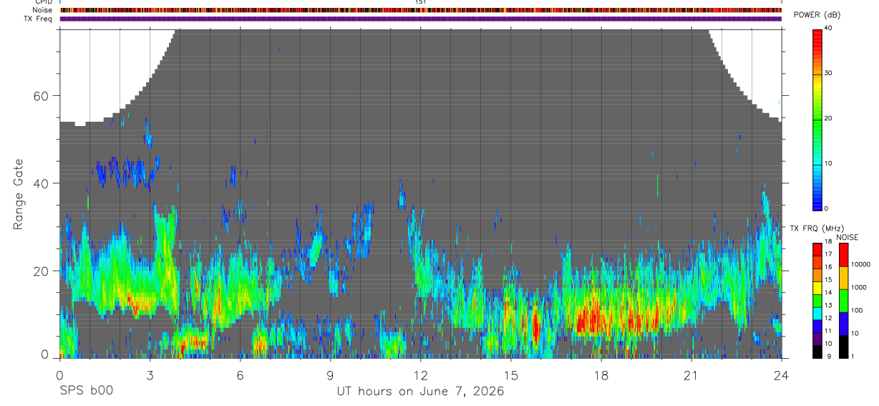The height and width of the screenshot is (406, 879).
Task: Click the green segment of the NOISE bar
Action: pos(843,301)
